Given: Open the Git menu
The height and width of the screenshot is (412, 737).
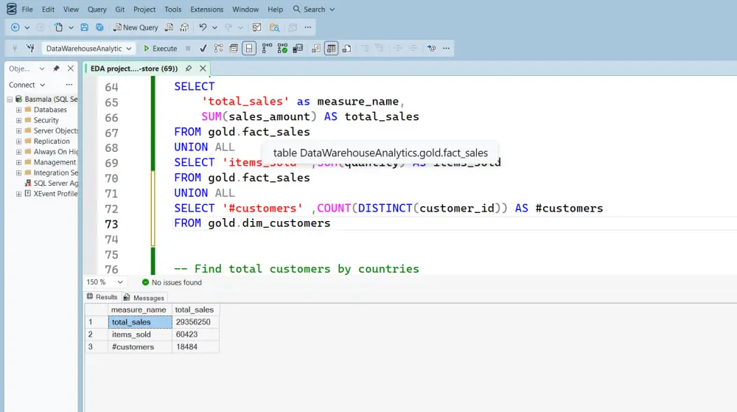Looking at the screenshot, I should (x=120, y=10).
